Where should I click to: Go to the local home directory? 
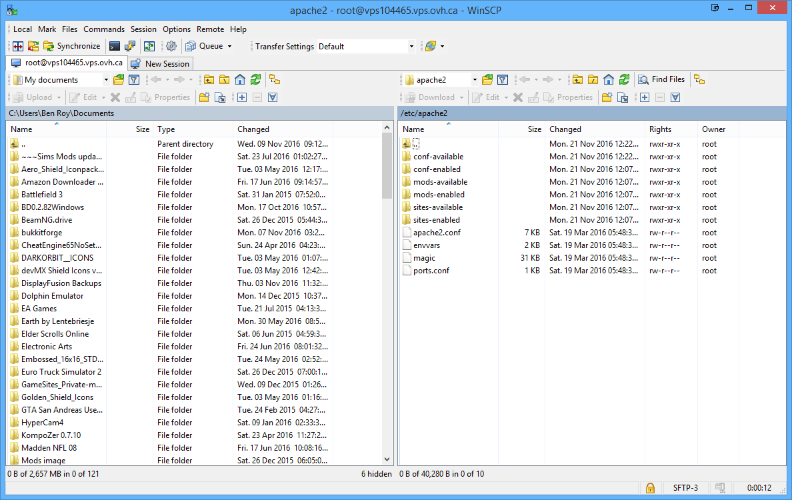(x=240, y=79)
